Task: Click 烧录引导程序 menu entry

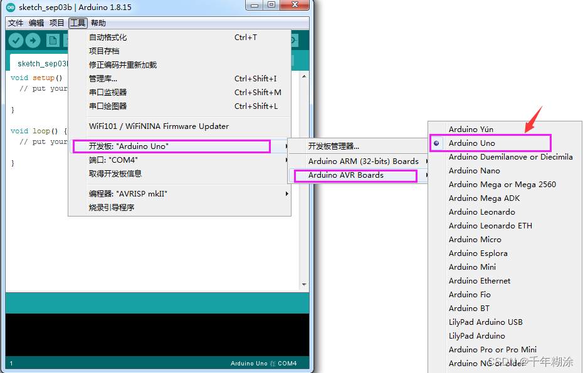Action: point(179,208)
